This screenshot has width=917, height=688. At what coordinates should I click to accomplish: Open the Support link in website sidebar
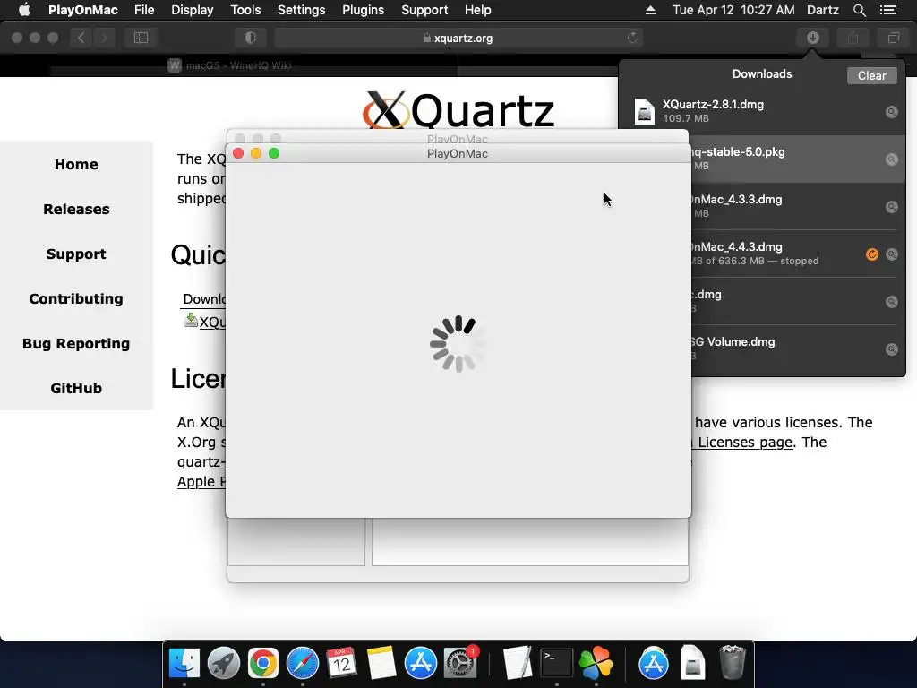tap(76, 254)
